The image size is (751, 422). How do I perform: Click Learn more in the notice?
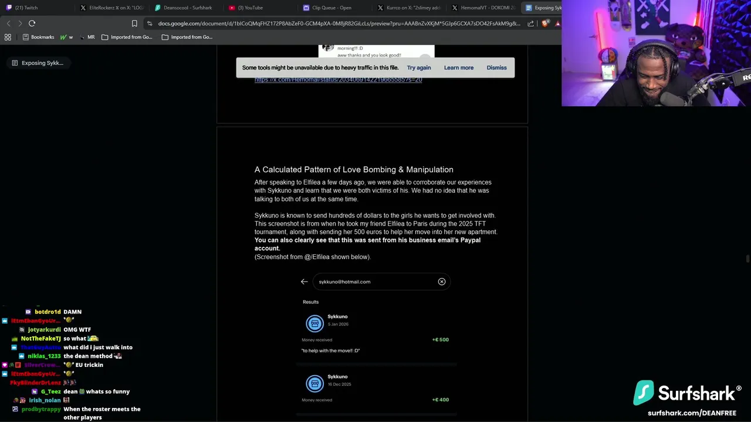[x=459, y=67]
